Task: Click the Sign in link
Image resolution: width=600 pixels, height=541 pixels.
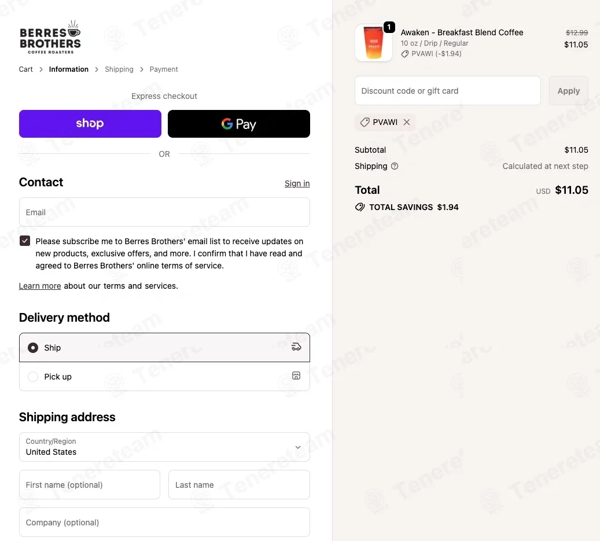Action: [297, 183]
